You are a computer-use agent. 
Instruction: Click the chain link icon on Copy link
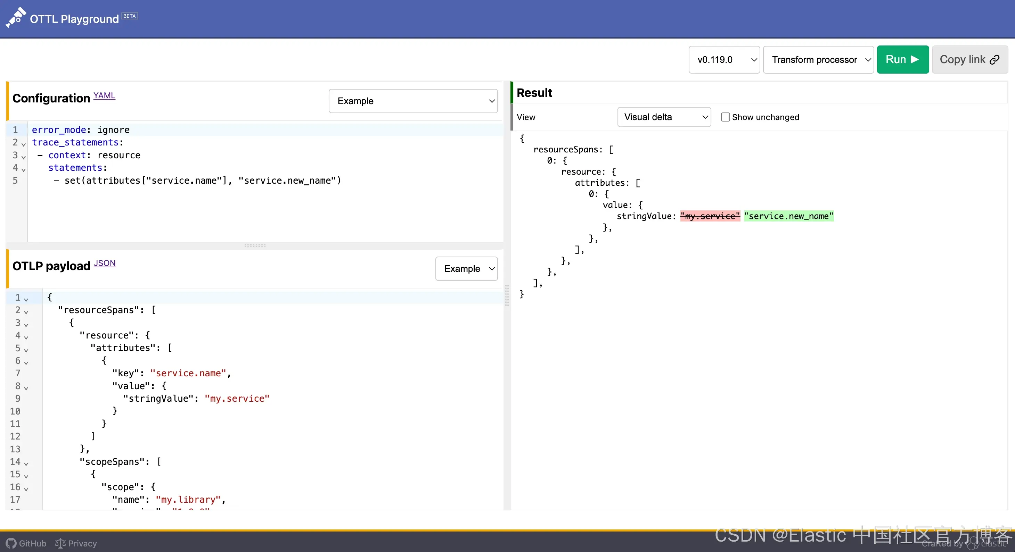click(994, 59)
